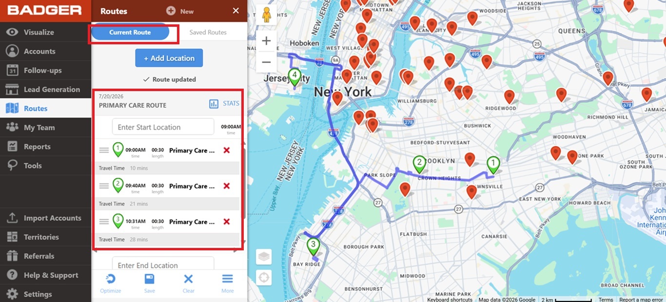Click Report a map error link
Image resolution: width=666 pixels, height=302 pixels.
click(641, 300)
